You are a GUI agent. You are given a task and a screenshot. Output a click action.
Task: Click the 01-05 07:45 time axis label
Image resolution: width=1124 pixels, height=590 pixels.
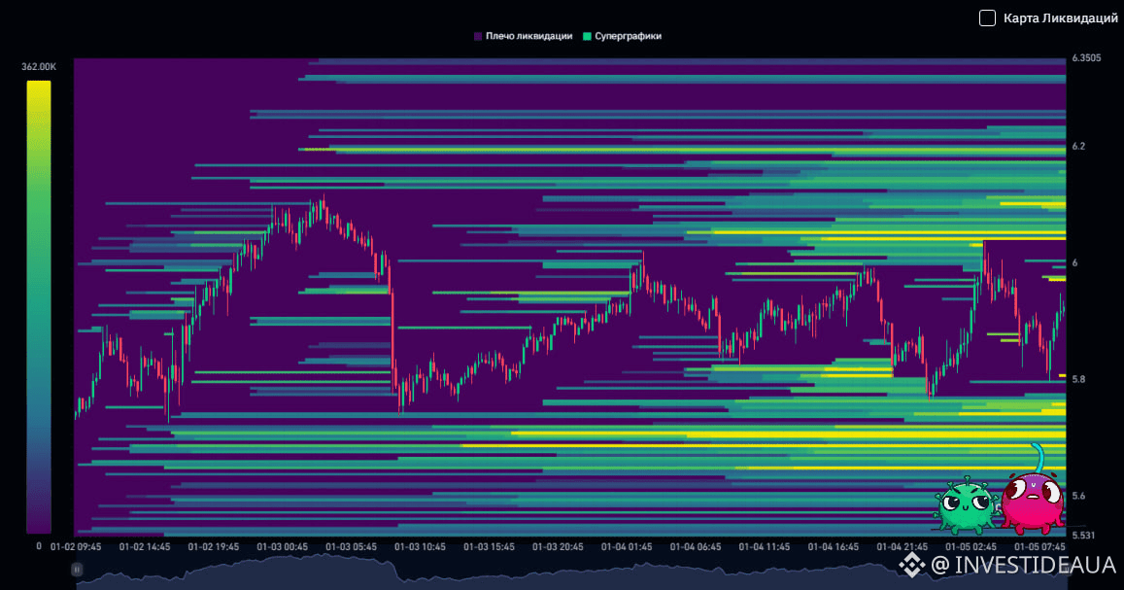[1039, 547]
